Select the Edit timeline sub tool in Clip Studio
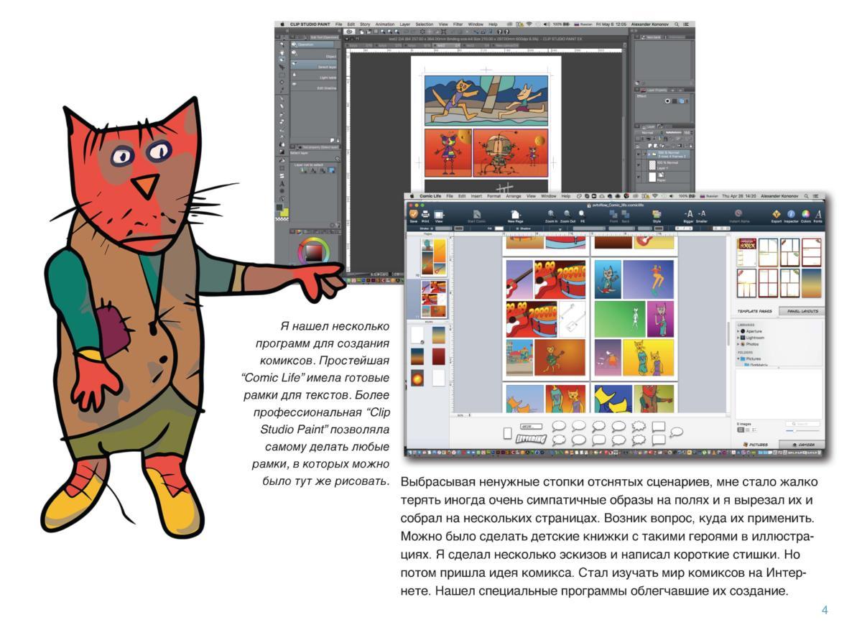This screenshot has width=862, height=630. pos(314,87)
